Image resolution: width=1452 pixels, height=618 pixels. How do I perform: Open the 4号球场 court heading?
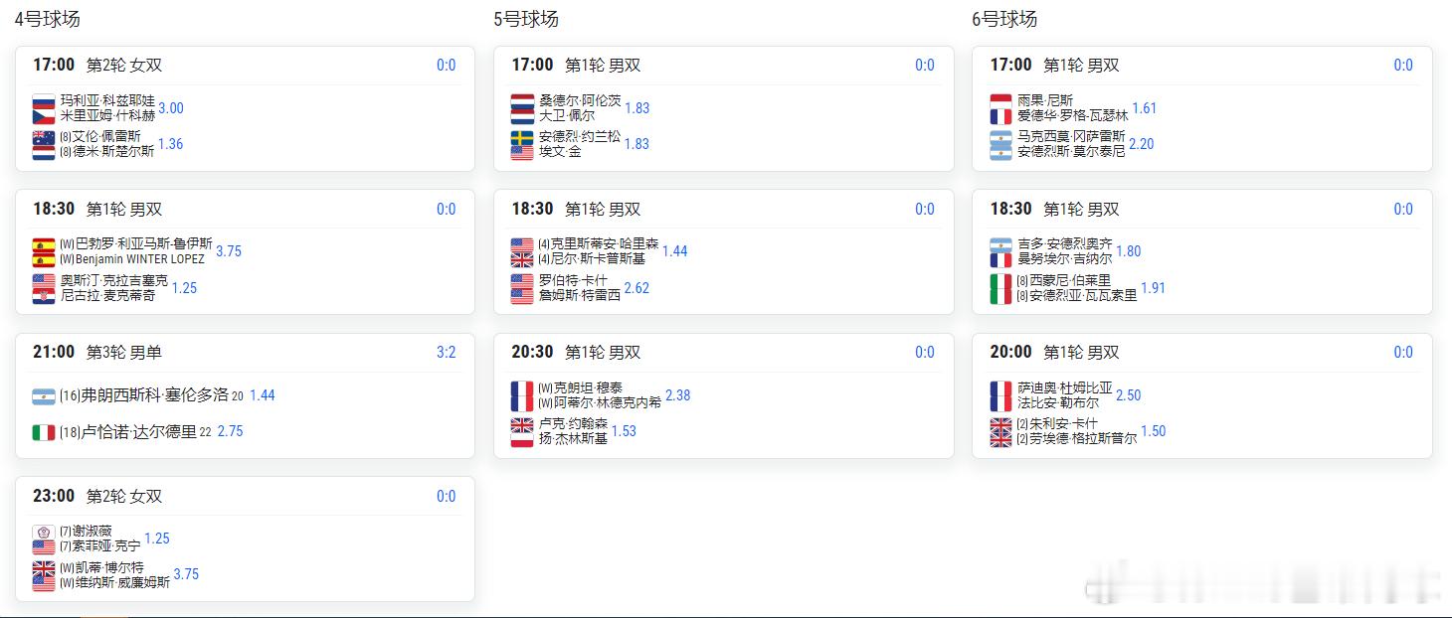[47, 19]
